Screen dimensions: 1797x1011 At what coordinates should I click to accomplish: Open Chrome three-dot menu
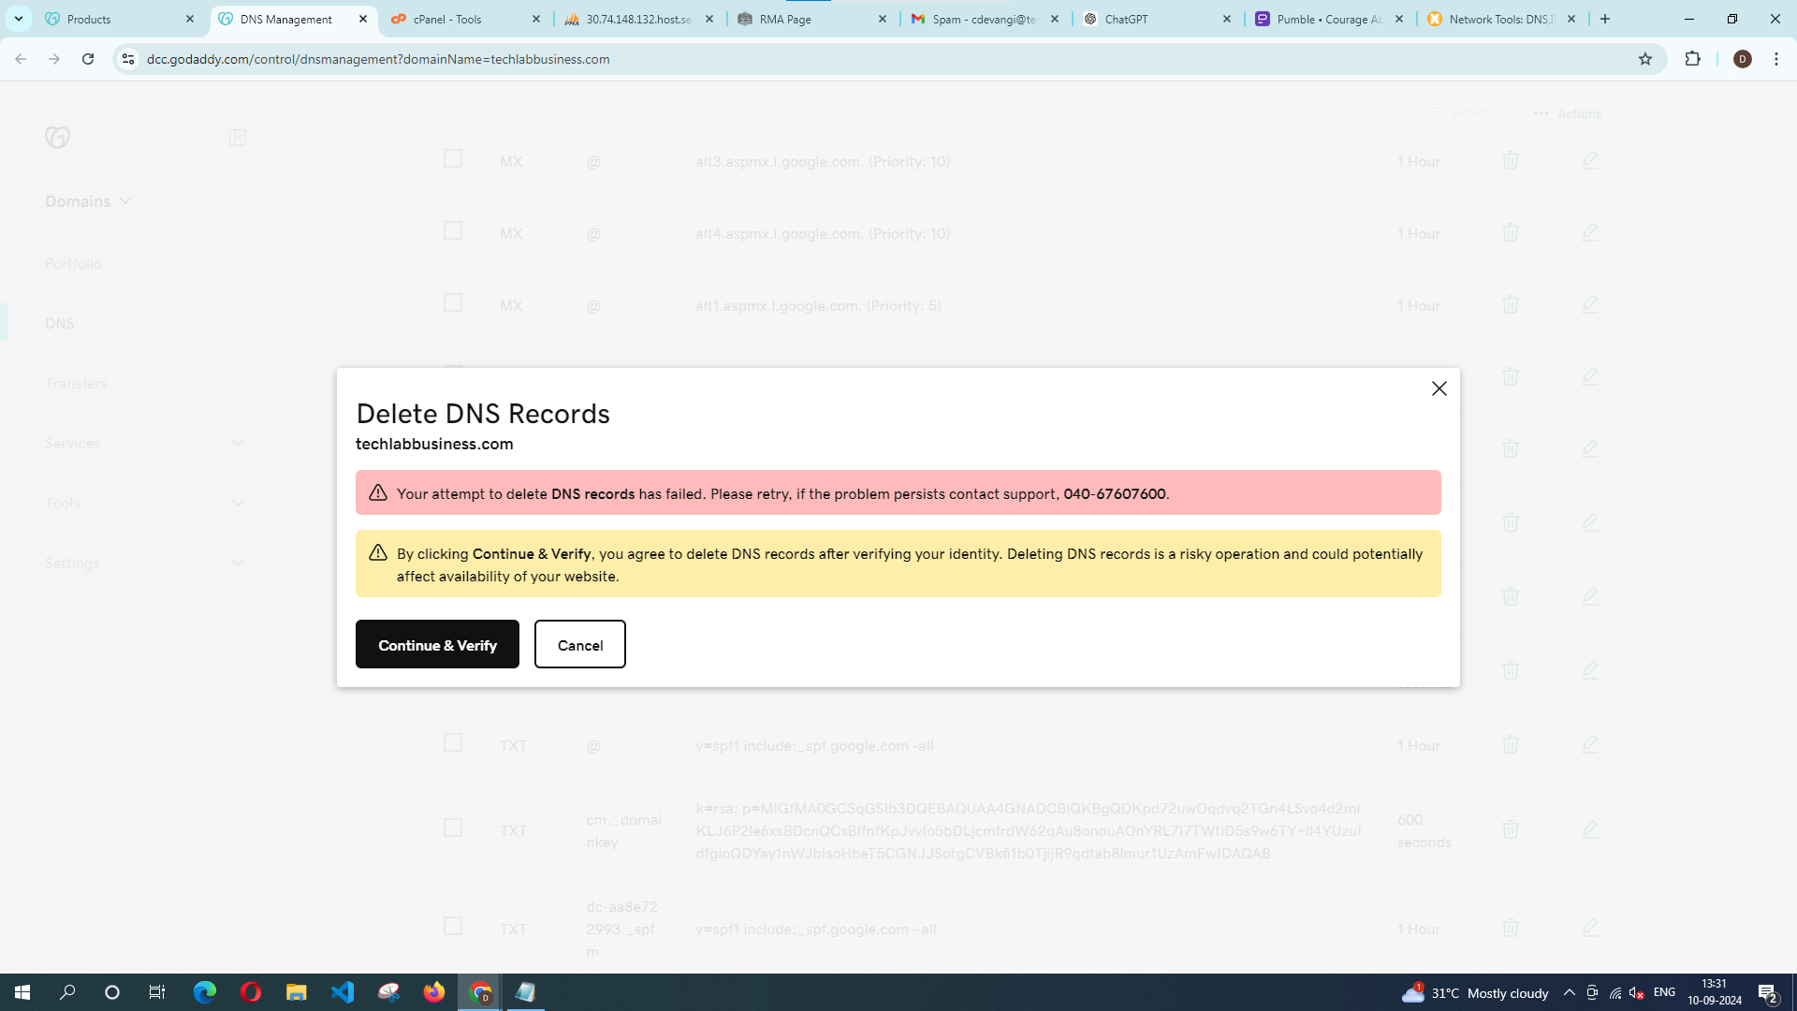pyautogui.click(x=1776, y=59)
